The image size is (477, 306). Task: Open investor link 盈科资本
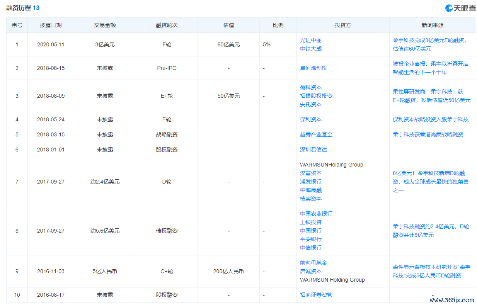[311, 87]
